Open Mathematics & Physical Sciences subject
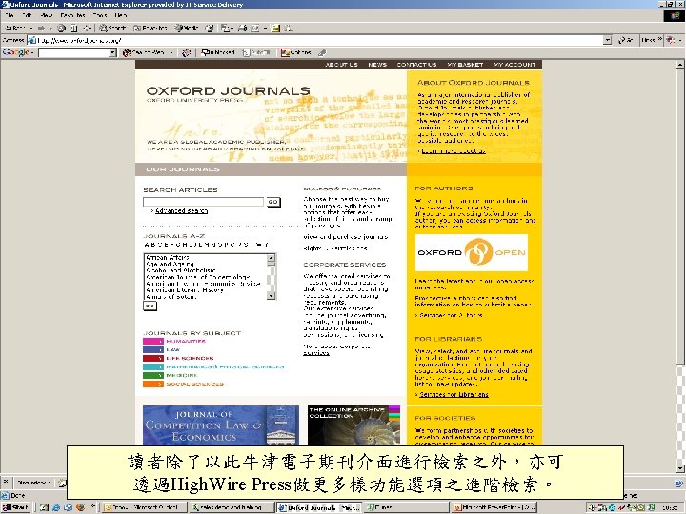This screenshot has width=686, height=514. point(213,367)
